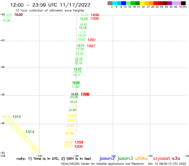Screen dimensions: 189x166
Task: Click the "70 (ft)" legend scale label
Action: pos(183,7)
